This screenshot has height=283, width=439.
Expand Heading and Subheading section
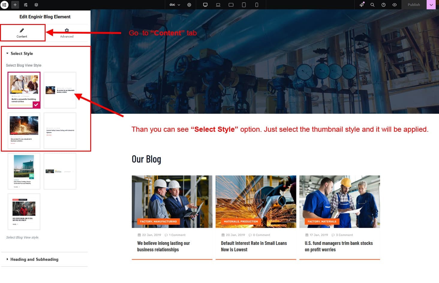pos(34,259)
